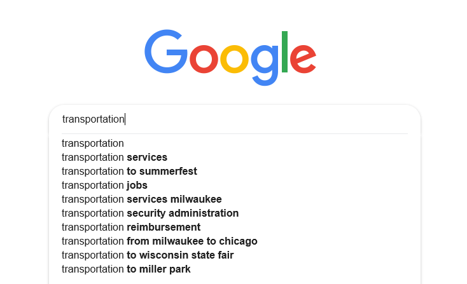Select the plain 'transportation' suggestion
Image resolution: width=467 pixels, height=284 pixels.
pos(93,144)
